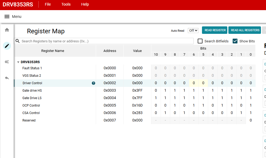Click the READ ALL REGISTERS button
The height and width of the screenshot is (158, 266).
[245, 30]
